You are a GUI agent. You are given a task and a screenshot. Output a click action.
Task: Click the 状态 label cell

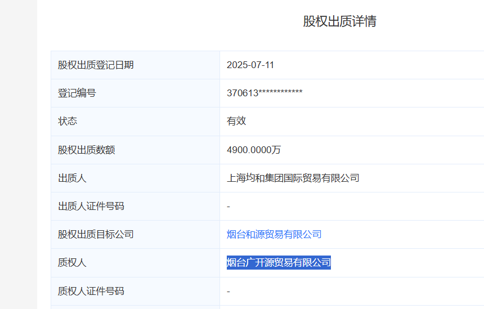click(135, 122)
